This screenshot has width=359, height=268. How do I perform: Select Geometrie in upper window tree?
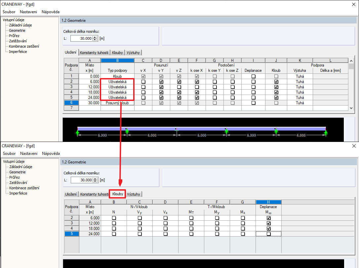(x=17, y=30)
